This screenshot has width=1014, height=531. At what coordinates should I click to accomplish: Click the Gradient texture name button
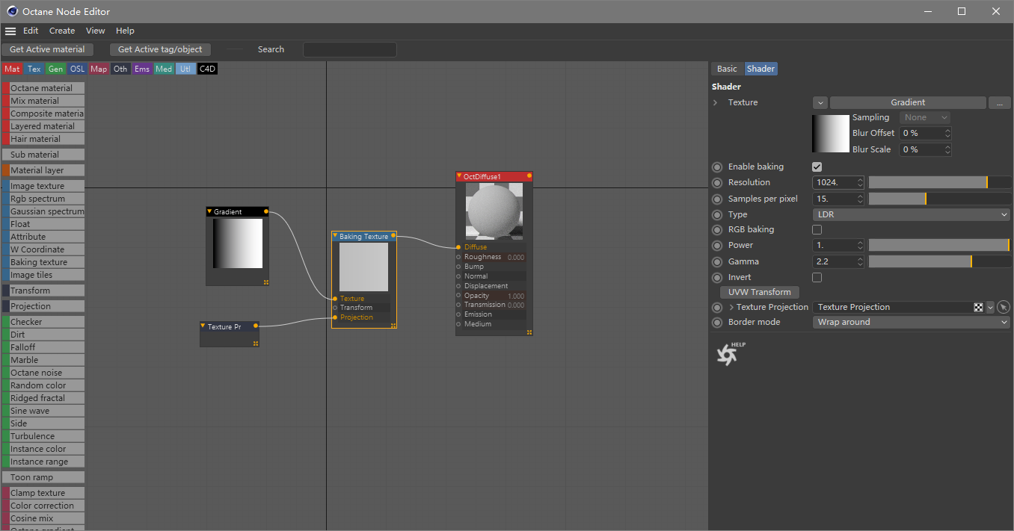[x=908, y=102]
